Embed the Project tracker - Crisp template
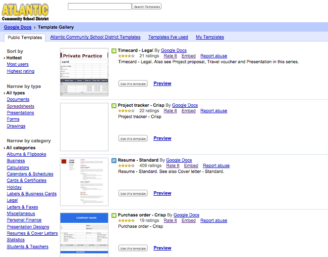The image size is (328, 257). point(188,111)
